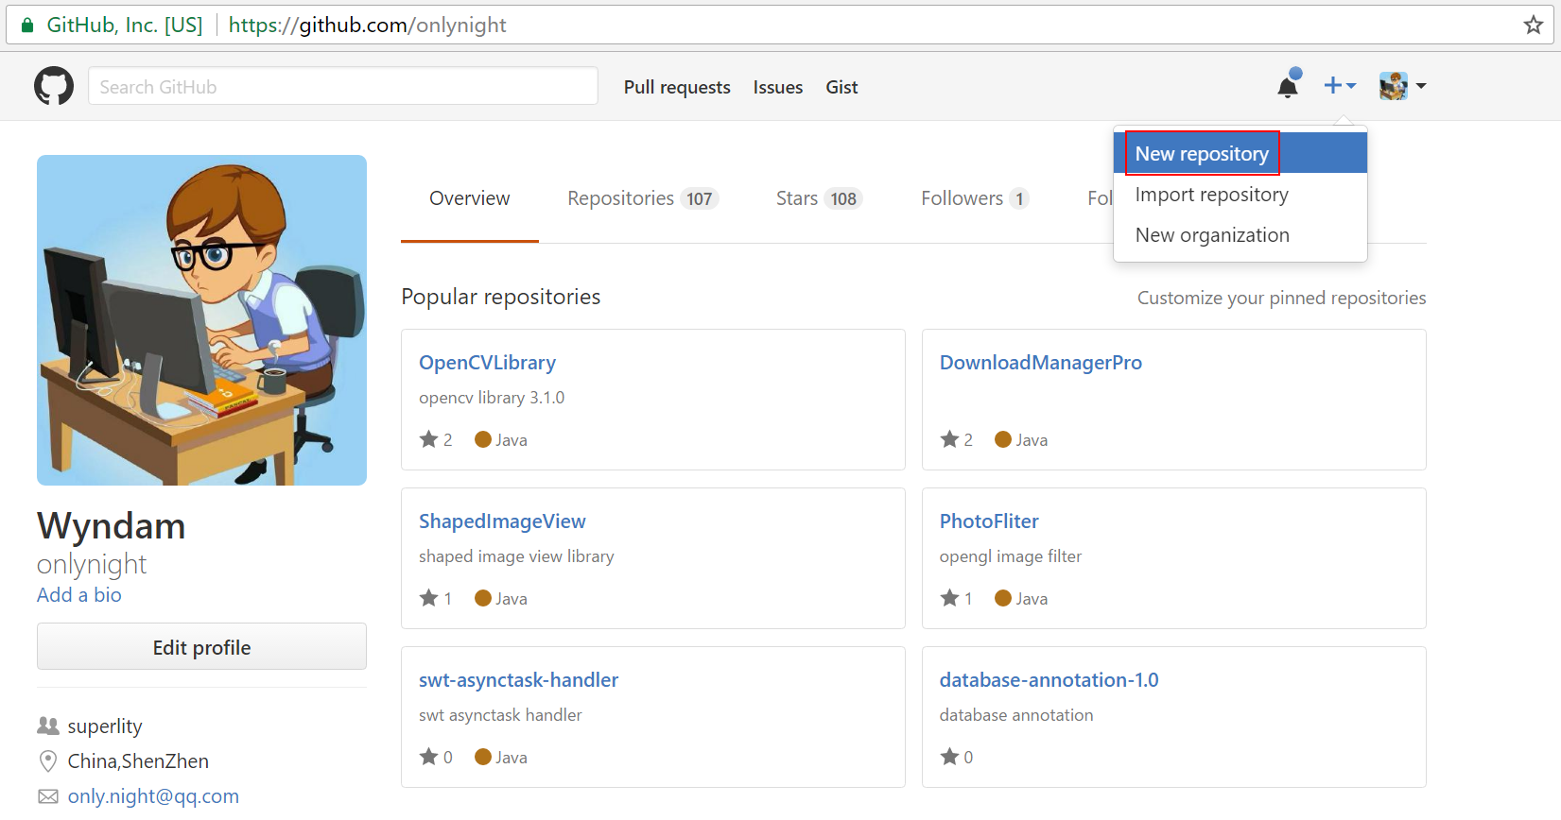
Task: Open the PhotoFliter repository
Action: (x=989, y=521)
